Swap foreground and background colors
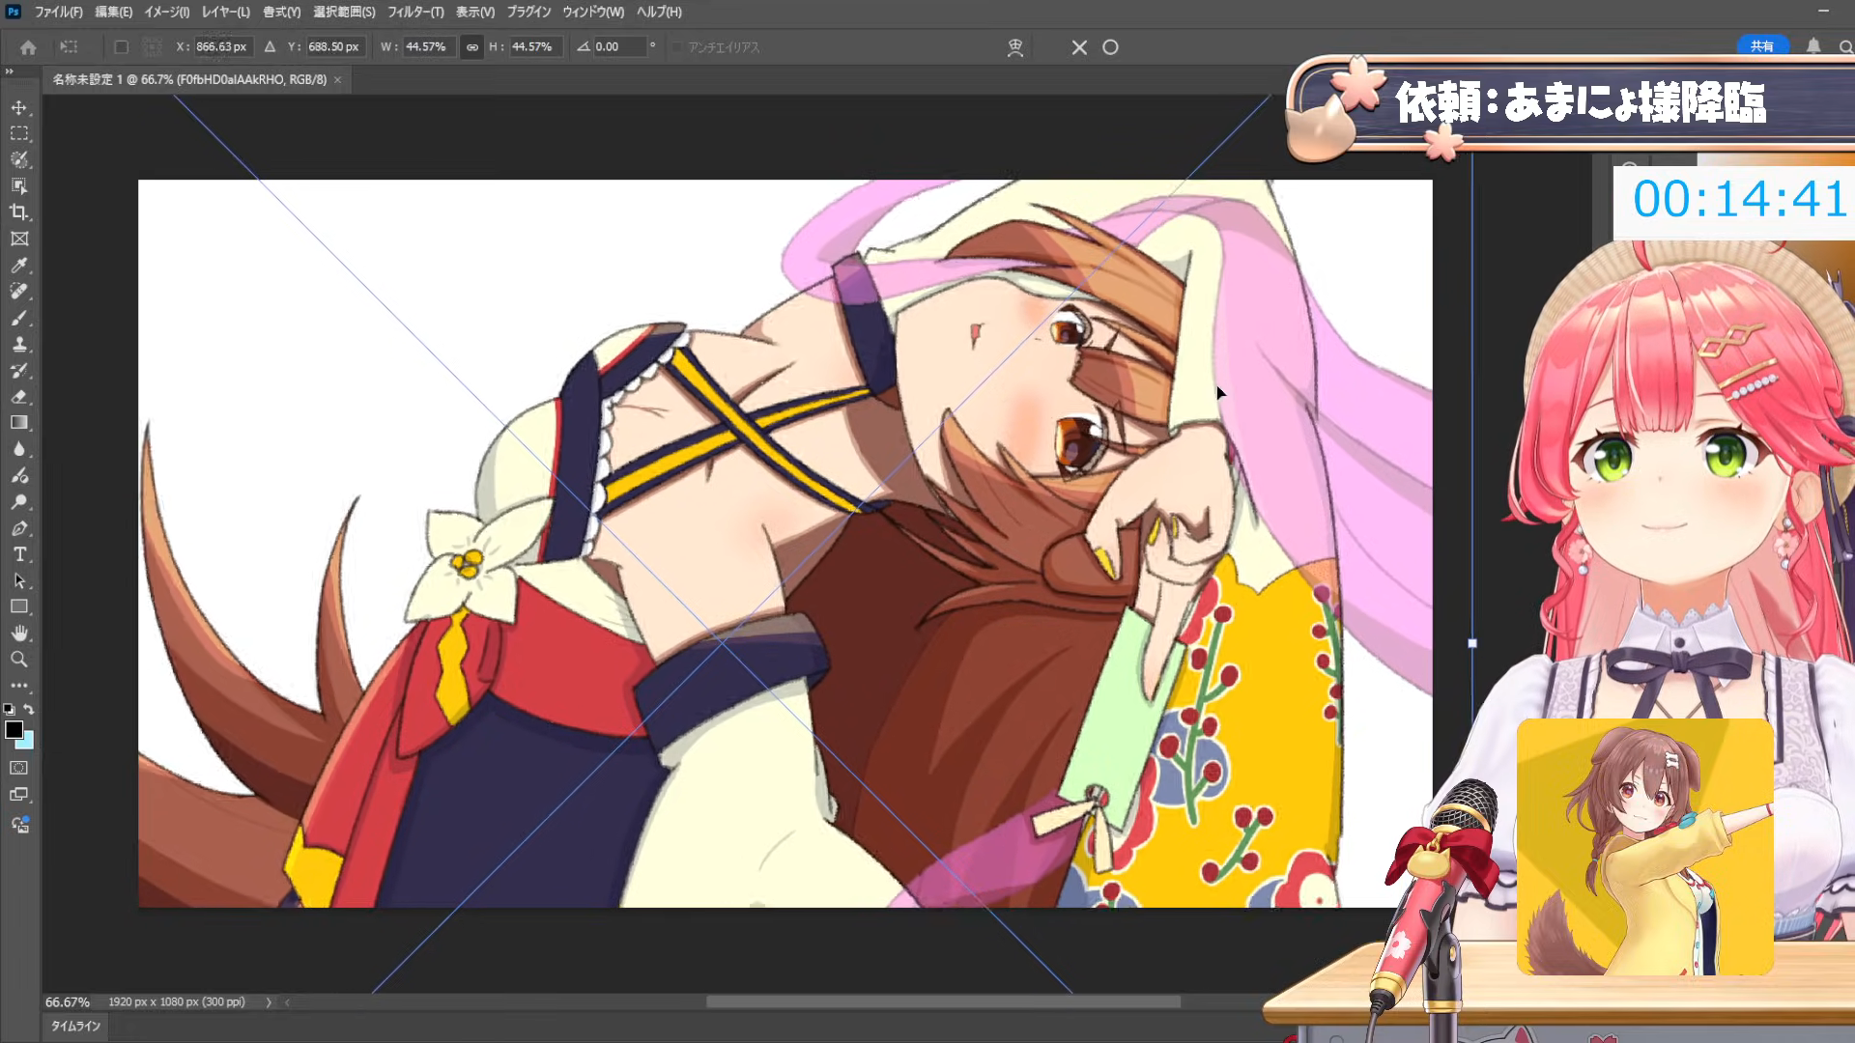 click(x=29, y=709)
